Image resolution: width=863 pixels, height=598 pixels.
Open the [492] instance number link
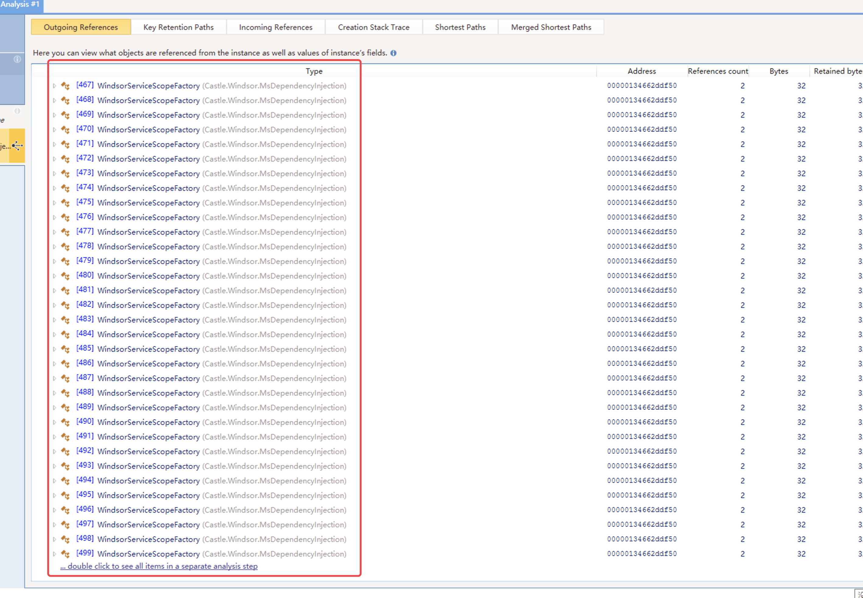pos(85,451)
